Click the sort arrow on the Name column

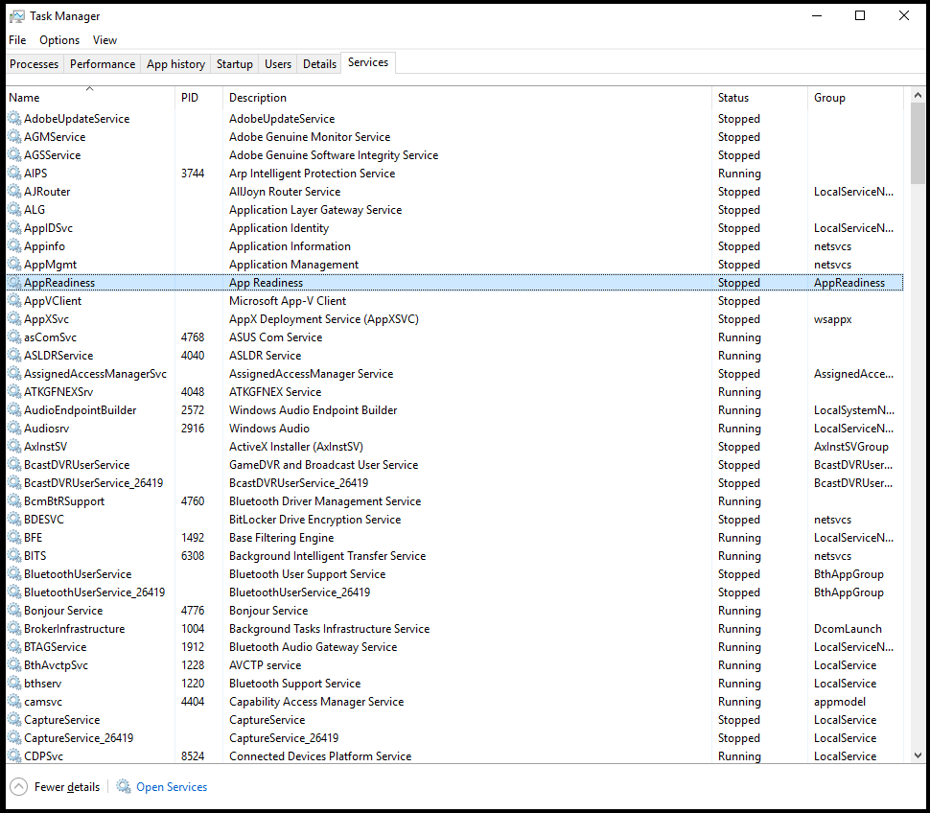(x=90, y=87)
